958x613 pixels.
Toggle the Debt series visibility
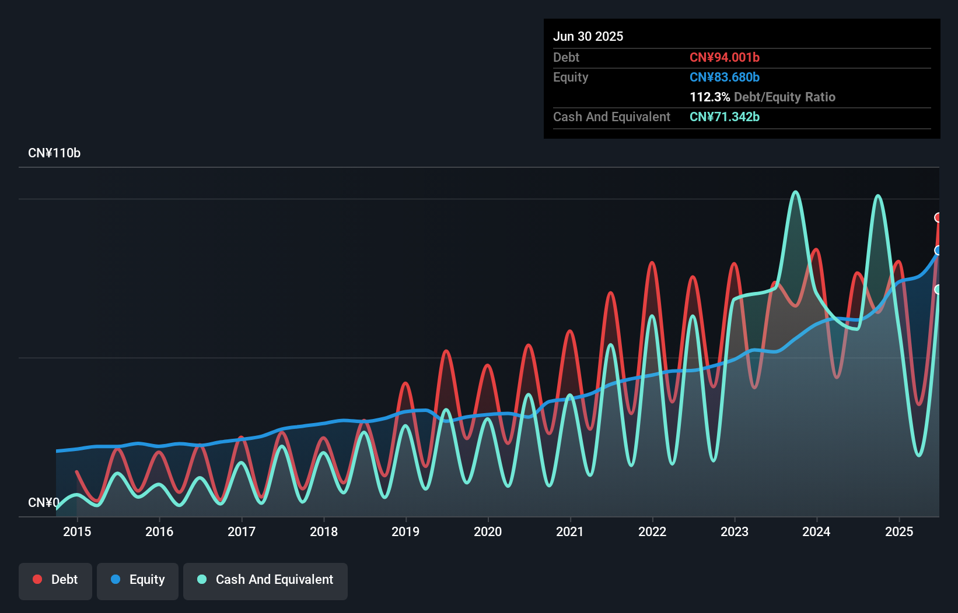click(x=55, y=580)
